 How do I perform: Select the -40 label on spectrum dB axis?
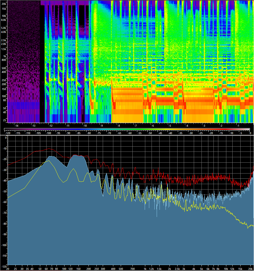coord(5,181)
